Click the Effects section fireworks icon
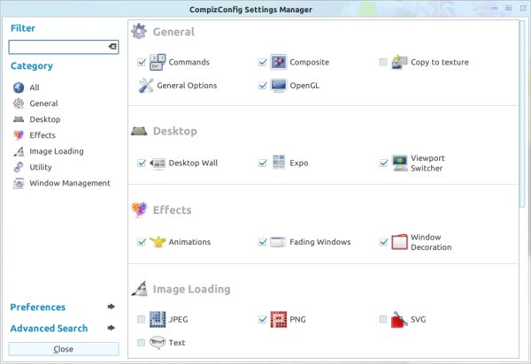The image size is (531, 364). [139, 210]
